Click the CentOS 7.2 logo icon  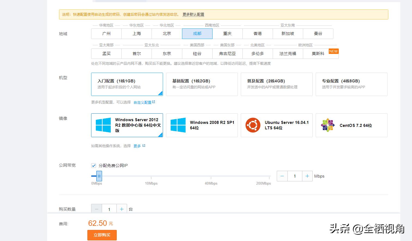coord(328,125)
